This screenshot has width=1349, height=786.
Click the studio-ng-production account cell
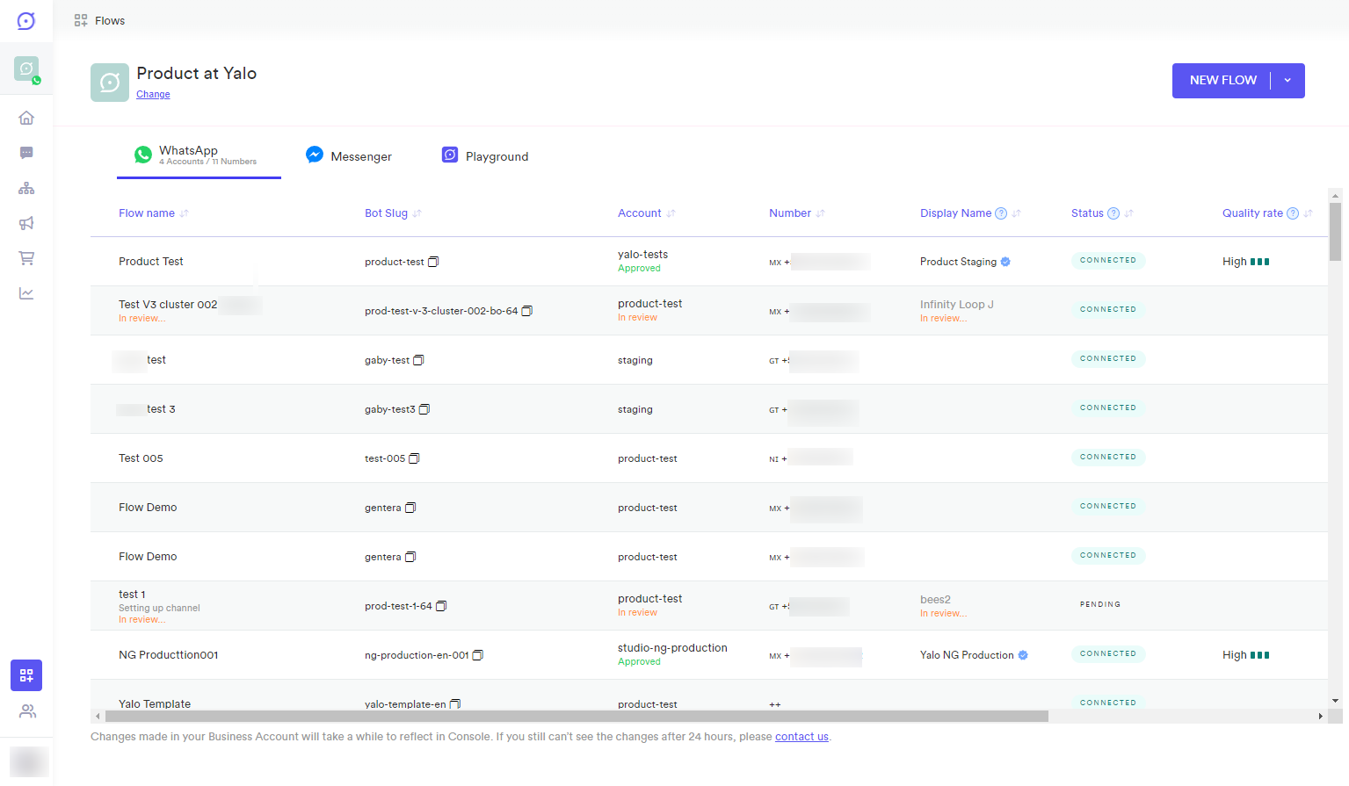click(672, 648)
